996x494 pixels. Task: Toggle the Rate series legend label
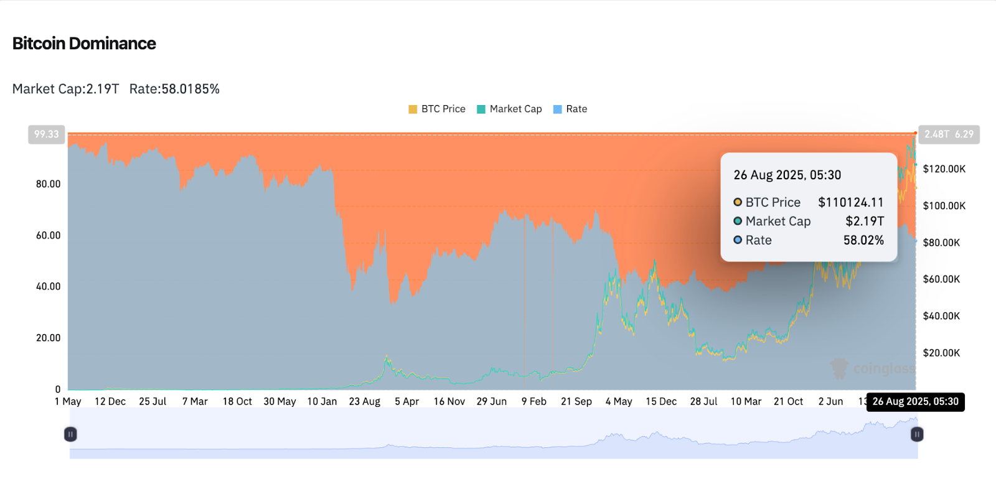576,109
